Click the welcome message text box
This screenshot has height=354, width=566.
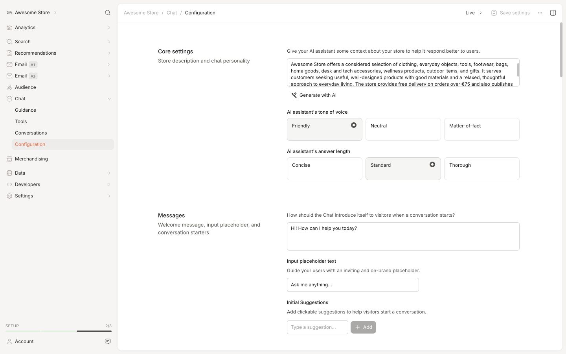403,236
